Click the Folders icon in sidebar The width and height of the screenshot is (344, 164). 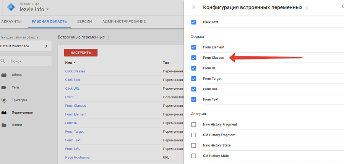tap(4, 125)
